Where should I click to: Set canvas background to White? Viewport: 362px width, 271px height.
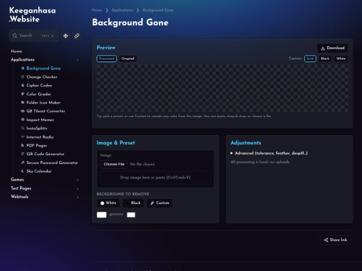pyautogui.click(x=341, y=58)
